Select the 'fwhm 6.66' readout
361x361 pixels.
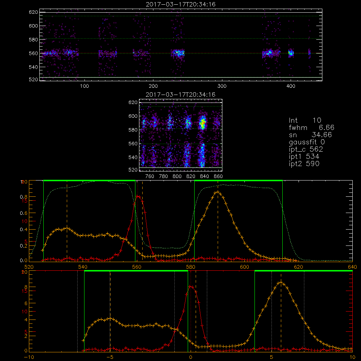[x=312, y=127]
